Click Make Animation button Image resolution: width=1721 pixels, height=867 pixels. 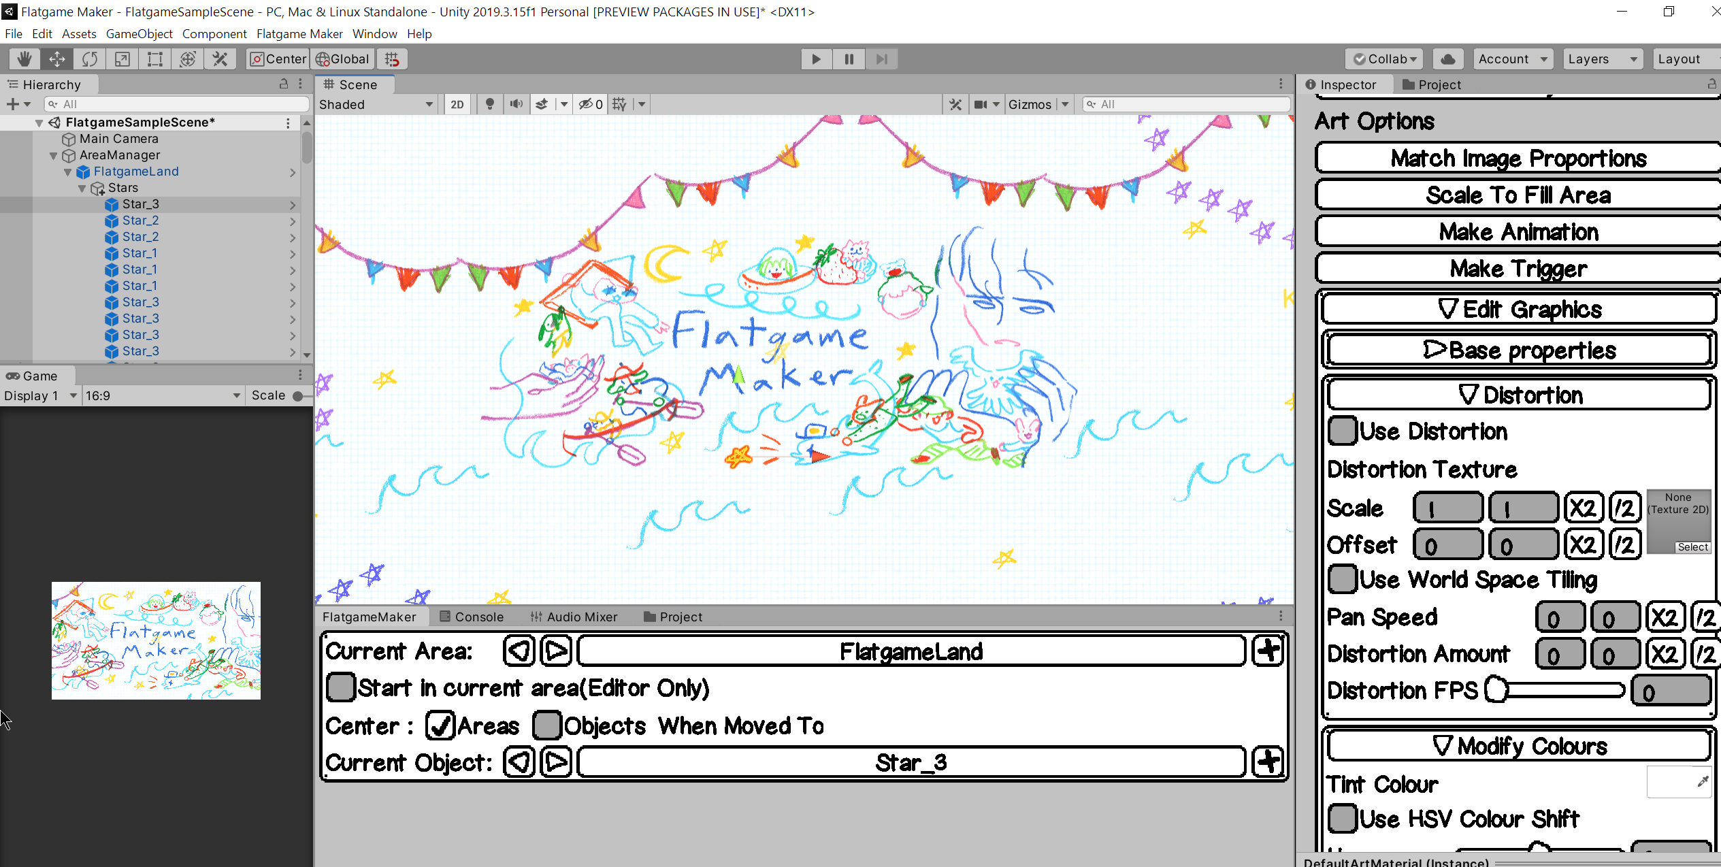pos(1518,231)
